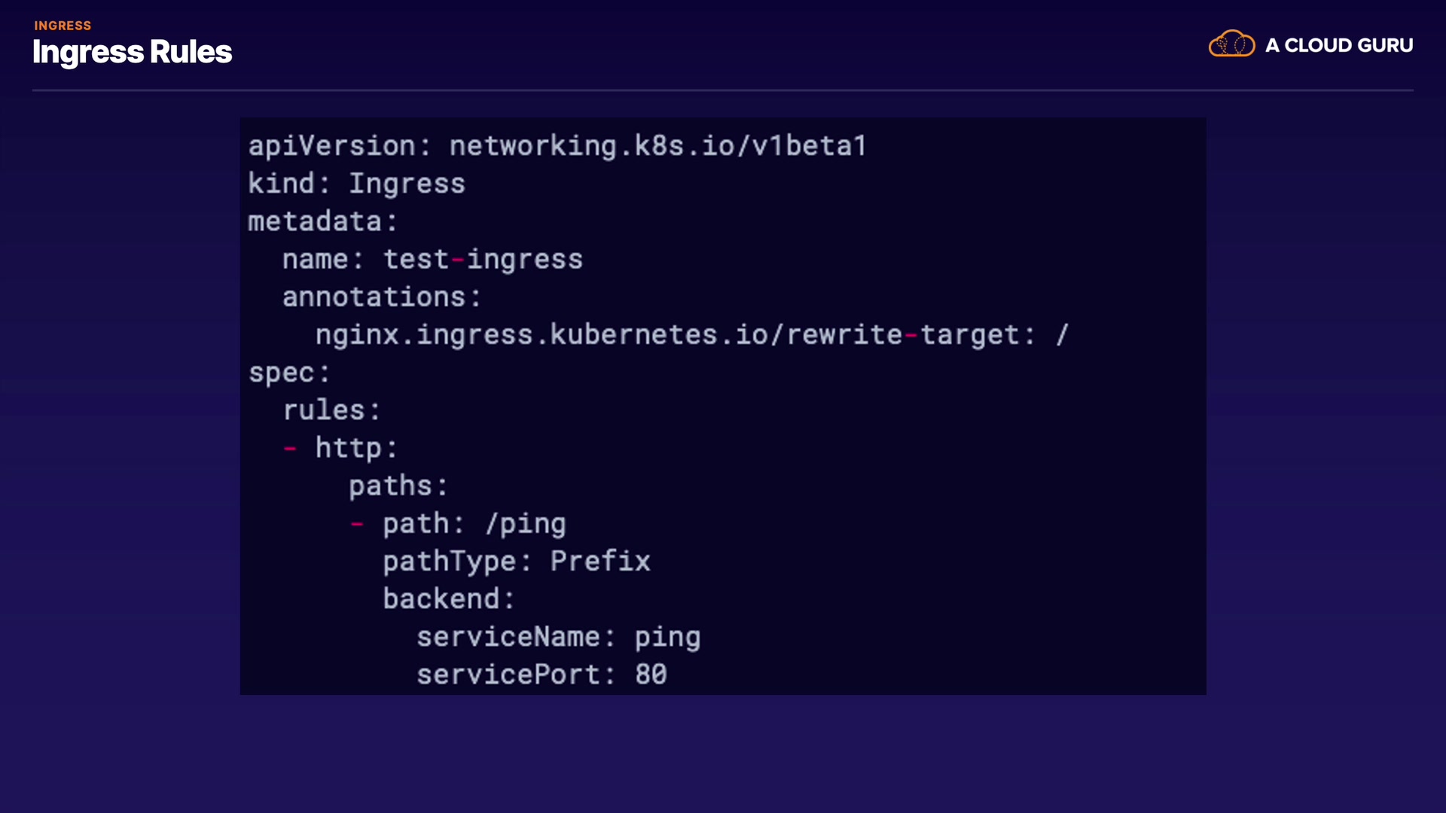Click the "rules:" key in the spec
Image resolution: width=1446 pixels, height=813 pixels.
tap(331, 411)
